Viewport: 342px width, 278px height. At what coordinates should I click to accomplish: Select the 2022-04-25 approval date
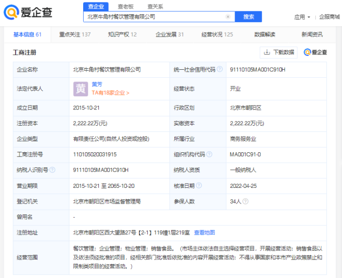pyautogui.click(x=243, y=186)
